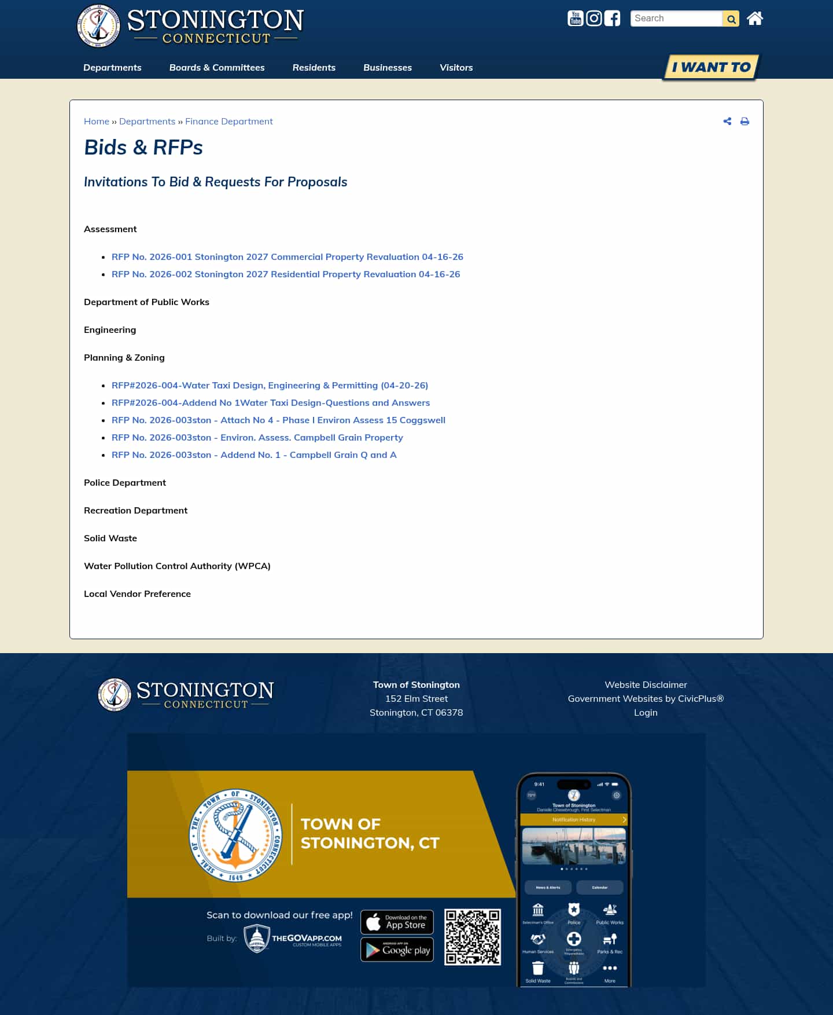Open the Boards & Committees menu
Image resolution: width=833 pixels, height=1015 pixels.
click(x=217, y=67)
